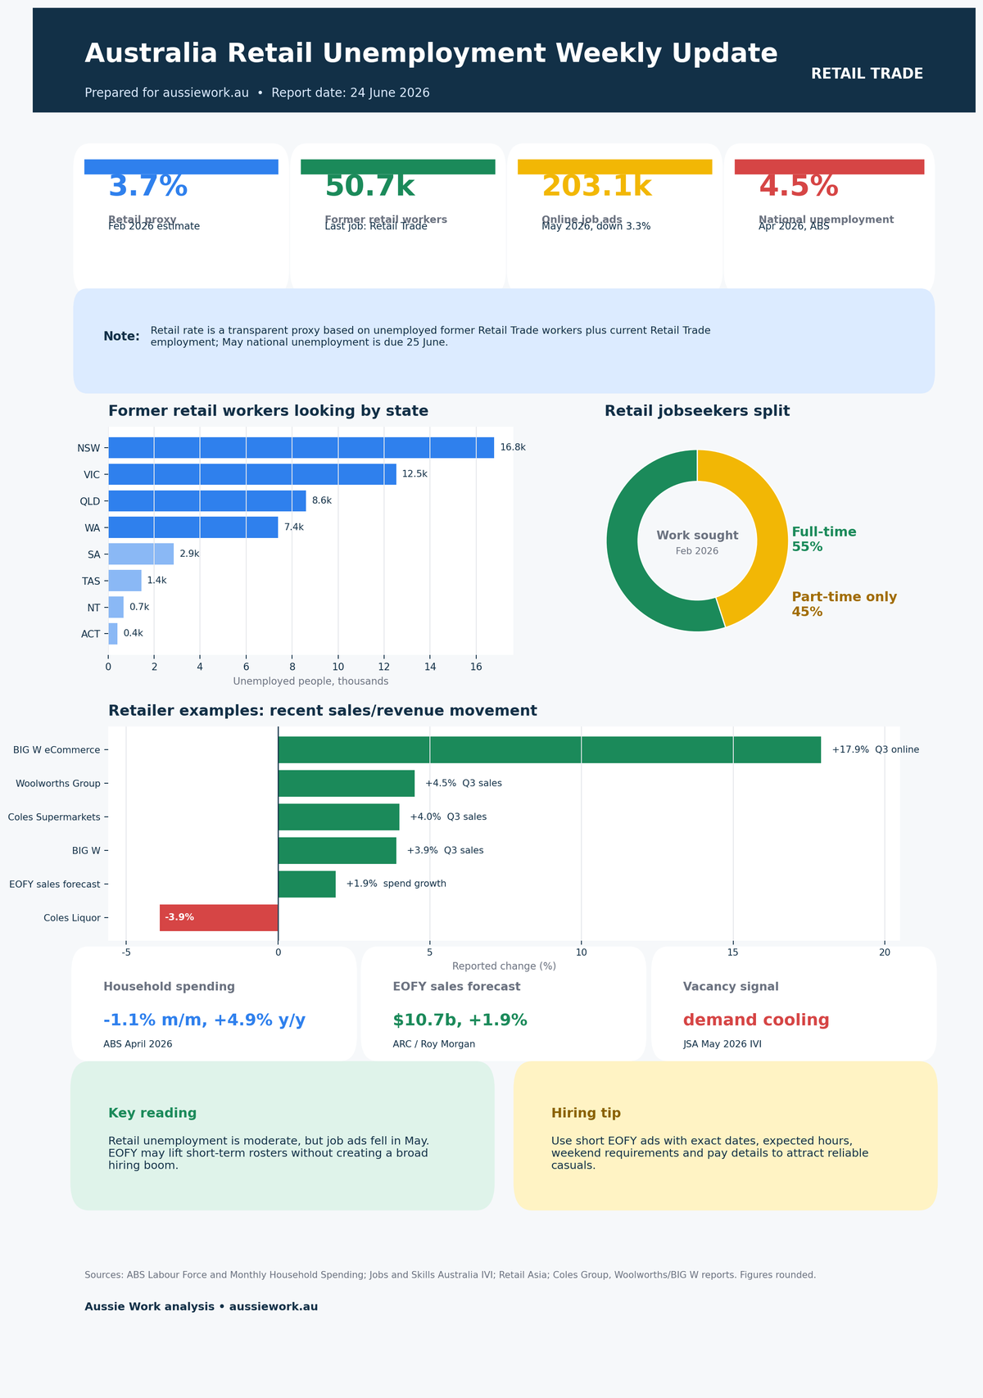The image size is (983, 1398).
Task: Click the 'Key reading' heading
Action: pyautogui.click(x=152, y=1114)
